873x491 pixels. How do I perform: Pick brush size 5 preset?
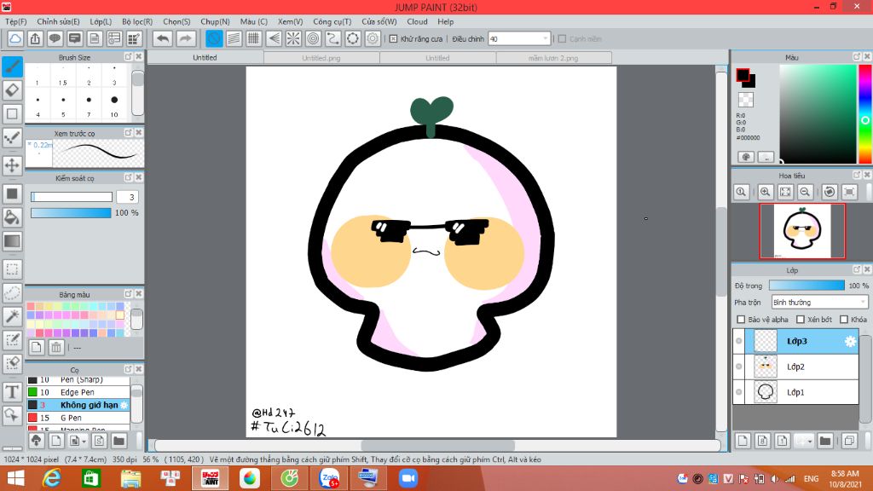click(x=63, y=105)
